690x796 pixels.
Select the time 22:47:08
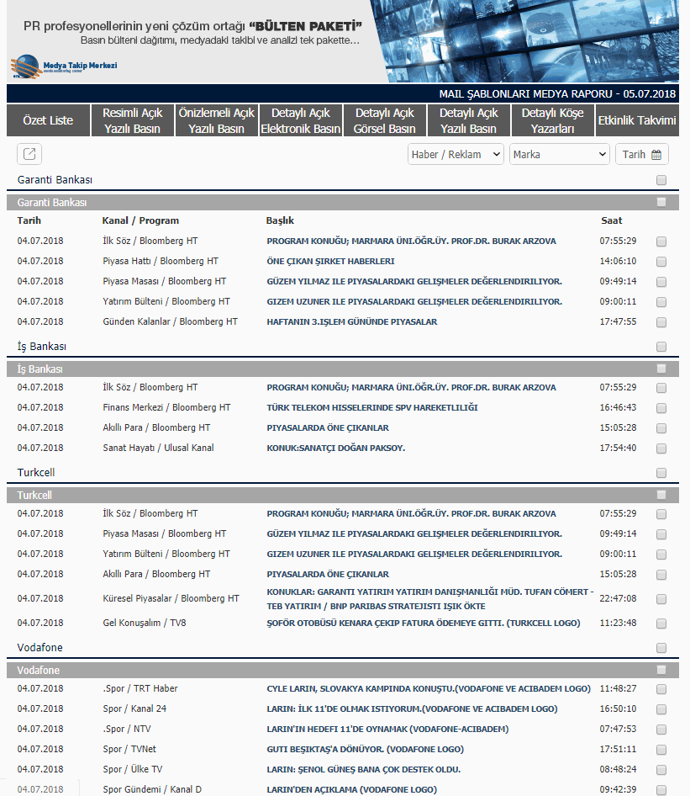[618, 599]
